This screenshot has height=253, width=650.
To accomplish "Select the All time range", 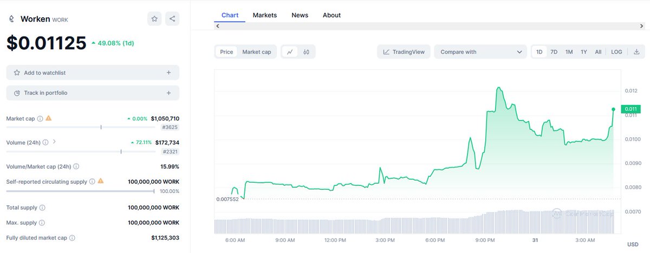I will click(x=598, y=52).
